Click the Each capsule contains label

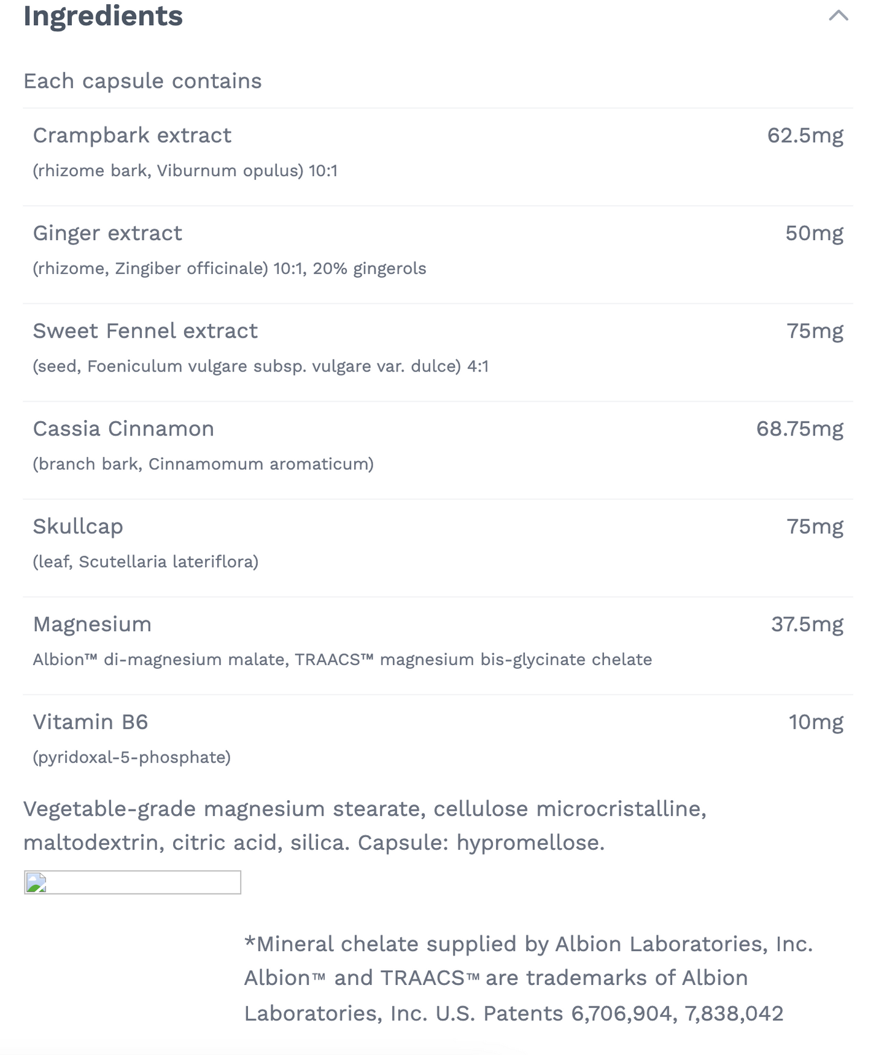(142, 80)
